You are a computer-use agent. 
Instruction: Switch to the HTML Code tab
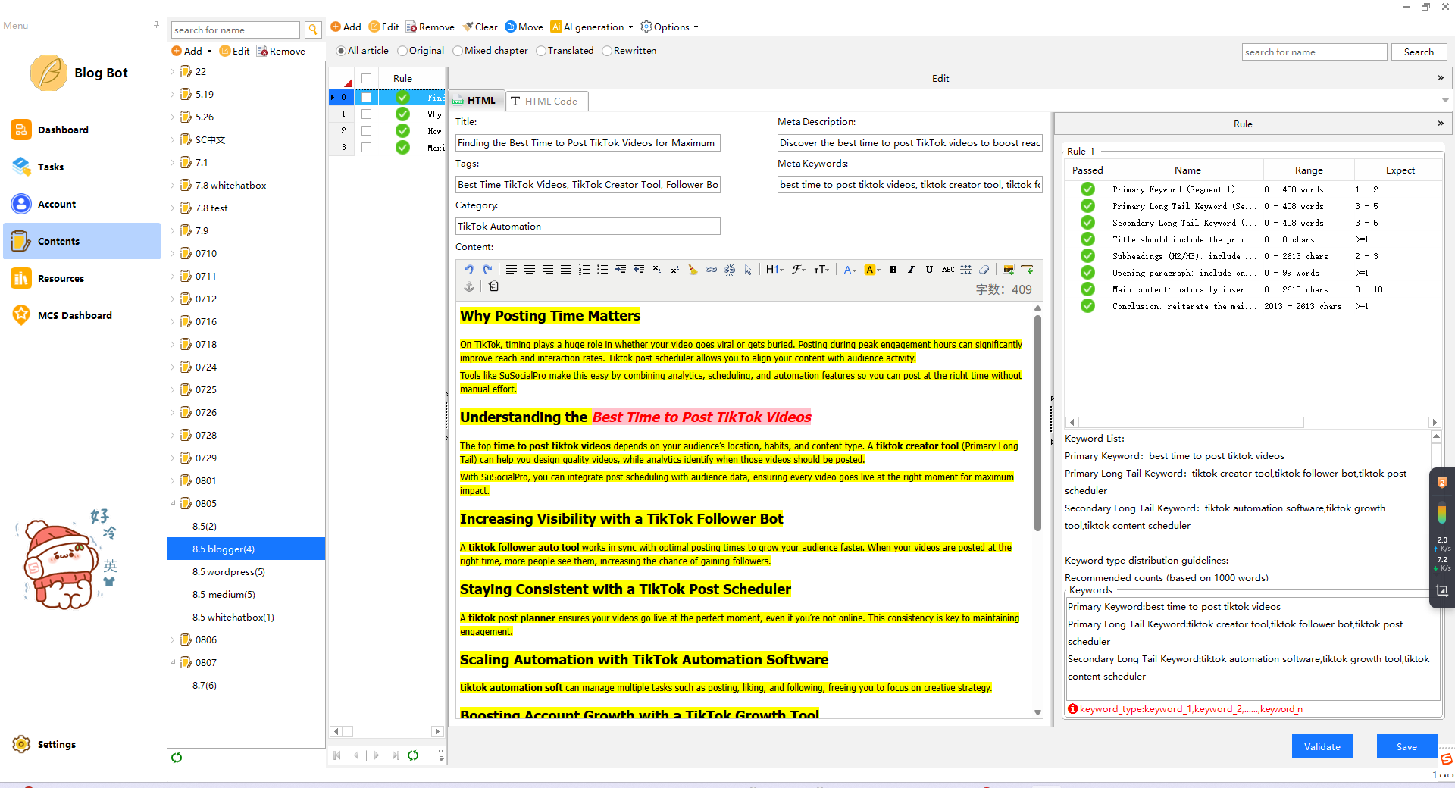point(546,101)
